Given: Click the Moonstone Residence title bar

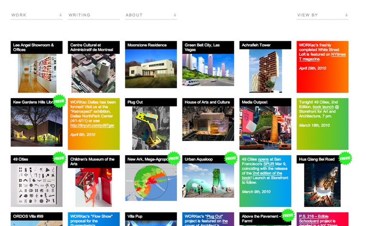Looking at the screenshot, I should coord(151,45).
